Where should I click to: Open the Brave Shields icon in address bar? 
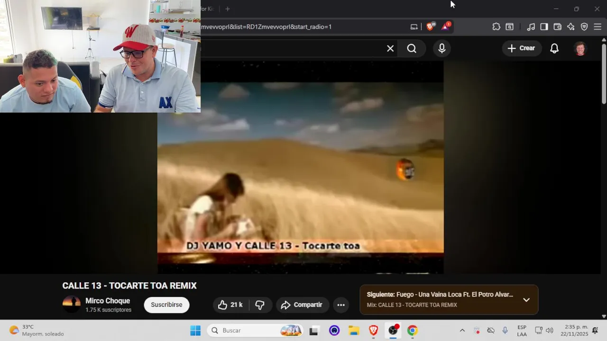point(430,27)
